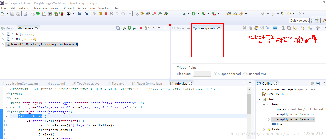This screenshot has width=326, height=139.
Task: Expand the 7.0.6 stopped server node
Action: coord(3,34)
